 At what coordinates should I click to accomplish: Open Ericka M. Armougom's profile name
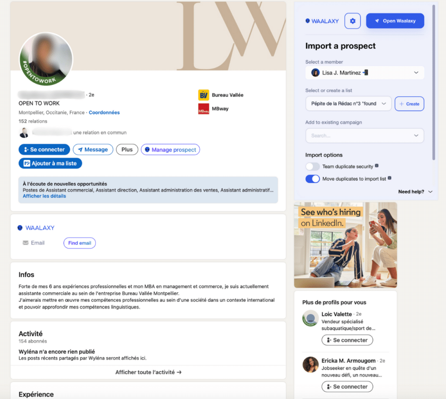pyautogui.click(x=348, y=361)
